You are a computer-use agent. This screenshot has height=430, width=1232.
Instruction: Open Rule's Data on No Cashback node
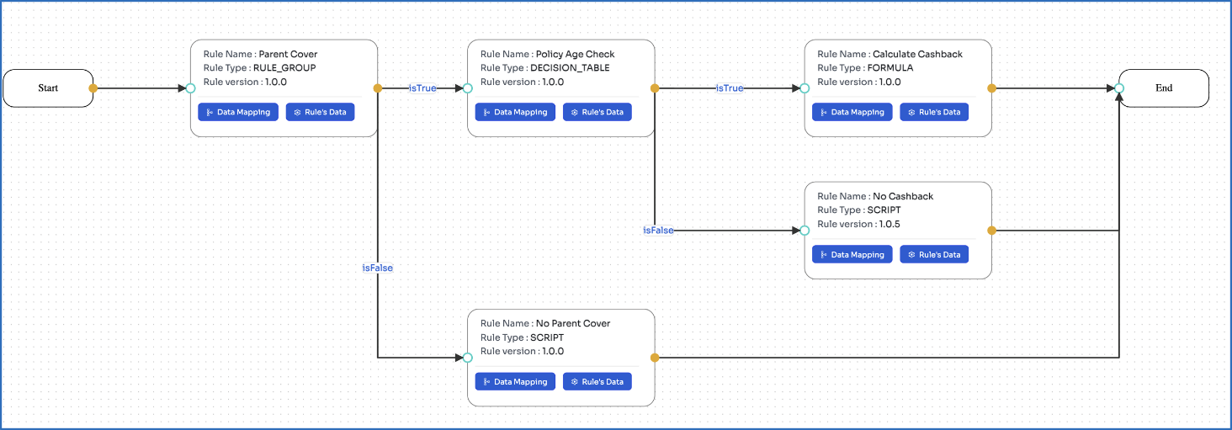tap(933, 254)
